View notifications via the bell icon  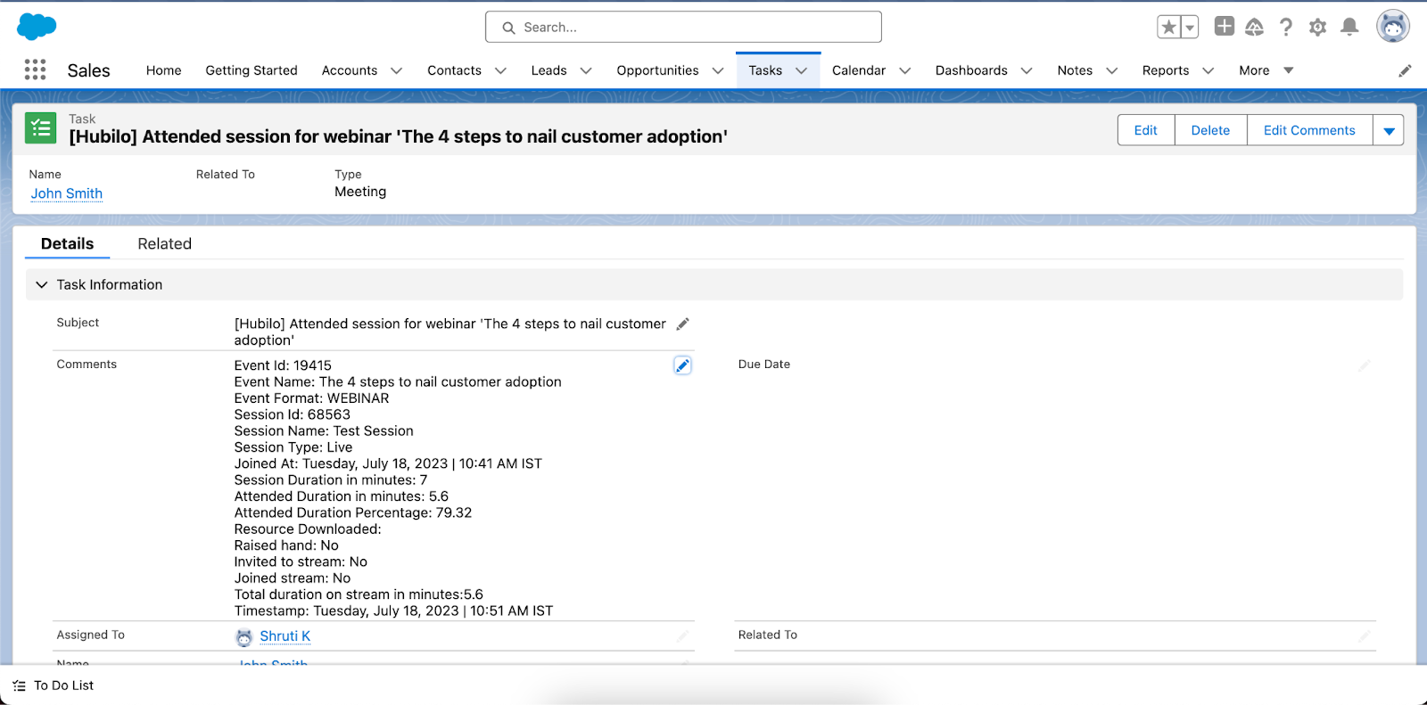[1349, 28]
